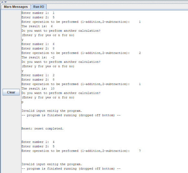Click the 'The result is: 10' line

38,89
